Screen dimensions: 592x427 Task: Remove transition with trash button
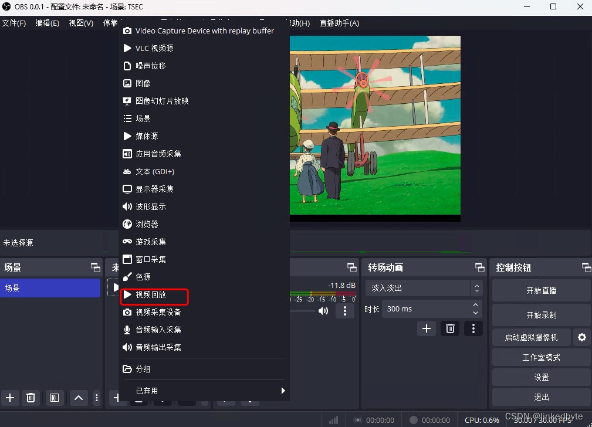click(x=450, y=328)
